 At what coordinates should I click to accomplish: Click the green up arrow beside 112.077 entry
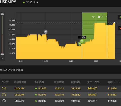click(x=36, y=95)
